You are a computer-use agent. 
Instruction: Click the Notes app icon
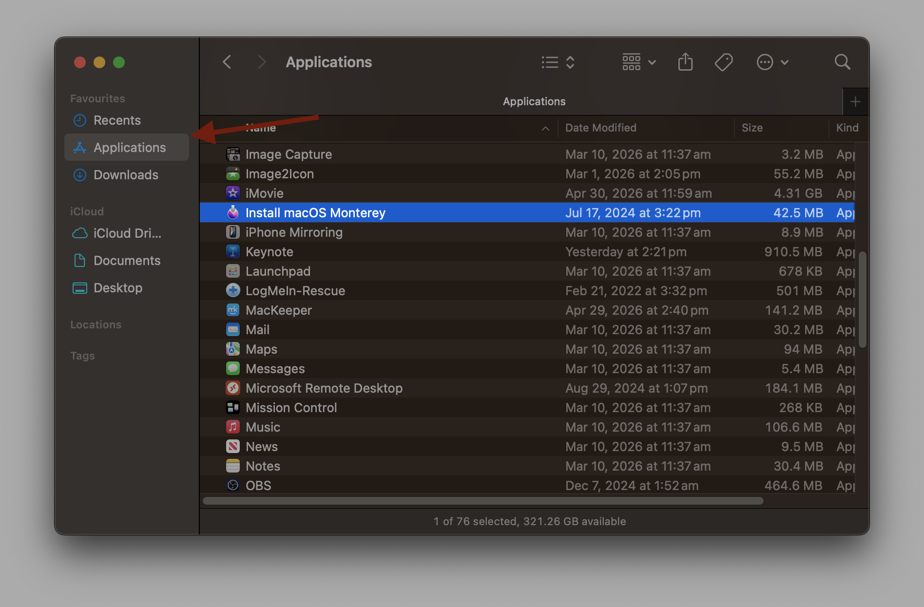[233, 466]
